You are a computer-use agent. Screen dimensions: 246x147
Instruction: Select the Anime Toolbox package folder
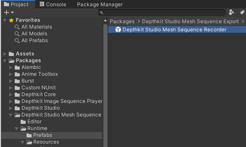[40, 74]
